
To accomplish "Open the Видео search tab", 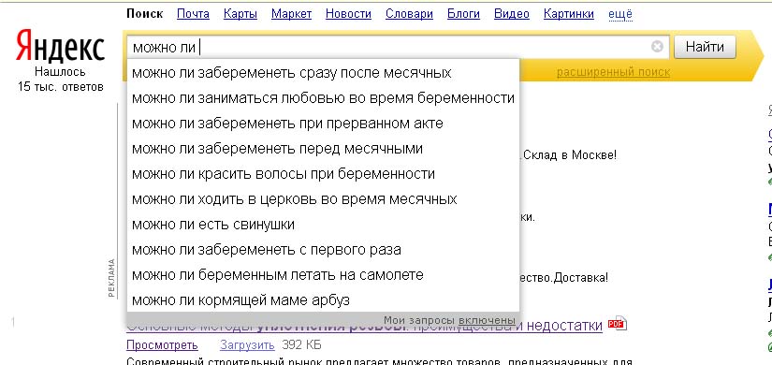I will click(512, 14).
